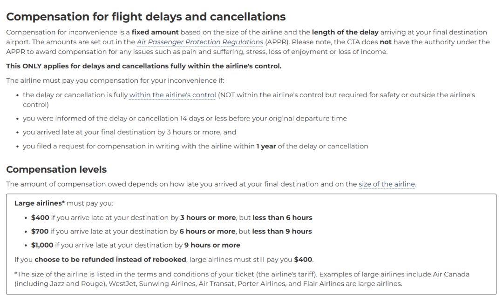Click the sentence "The airline must pay you compensation"

[x=115, y=80]
